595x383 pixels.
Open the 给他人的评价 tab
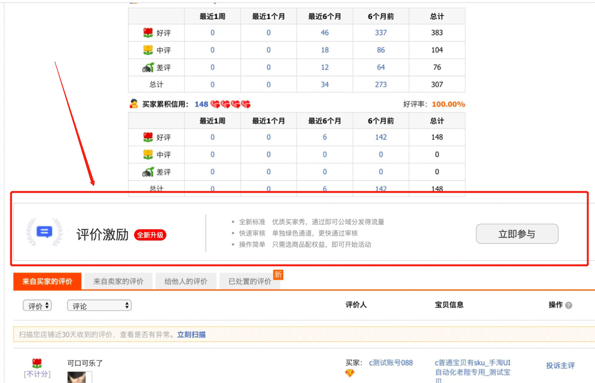[186, 281]
